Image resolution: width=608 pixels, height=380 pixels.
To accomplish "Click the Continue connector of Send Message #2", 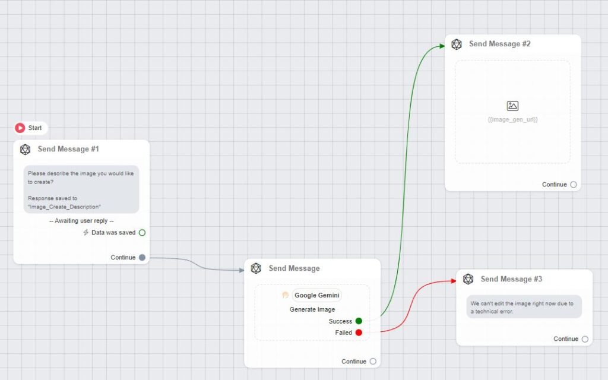I will 574,185.
